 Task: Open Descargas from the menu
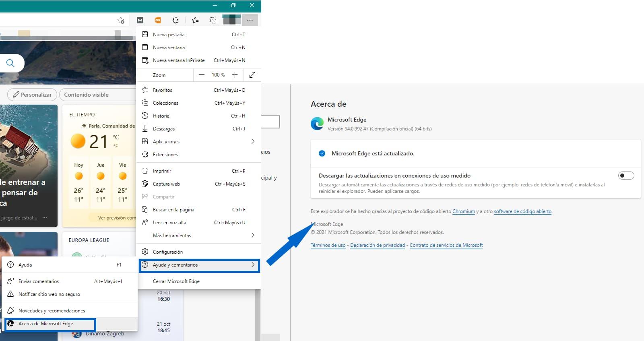pyautogui.click(x=199, y=129)
